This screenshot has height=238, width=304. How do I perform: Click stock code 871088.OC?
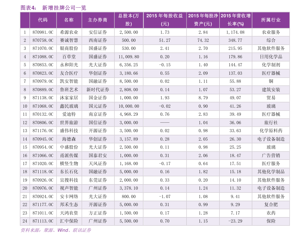(43, 57)
